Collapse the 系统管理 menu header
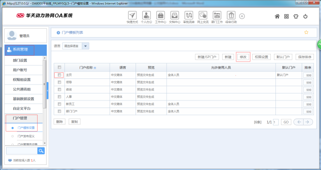The image size is (321, 170). pyautogui.click(x=25, y=50)
